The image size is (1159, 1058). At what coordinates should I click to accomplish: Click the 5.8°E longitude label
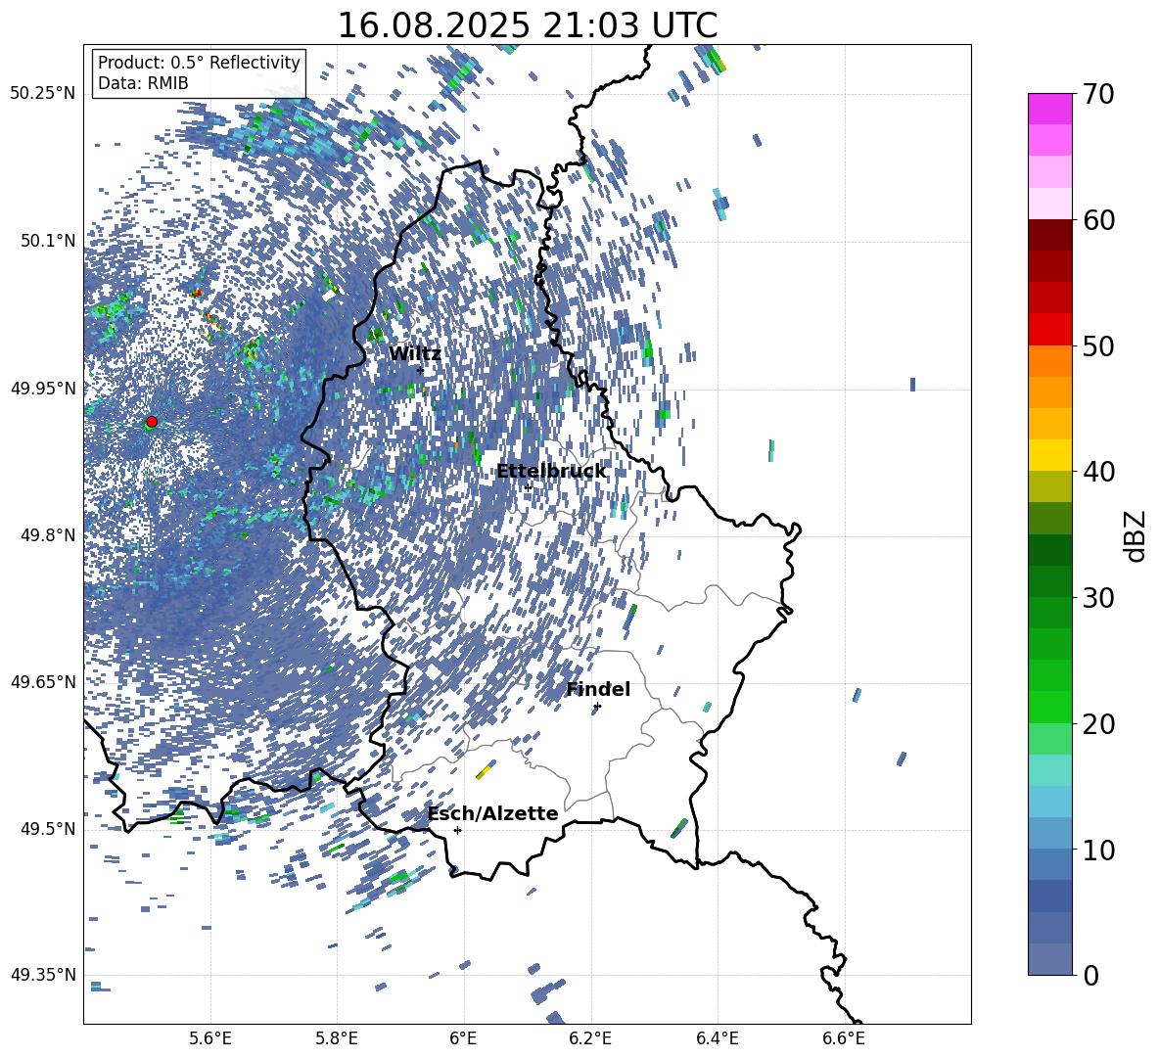[x=337, y=1038]
